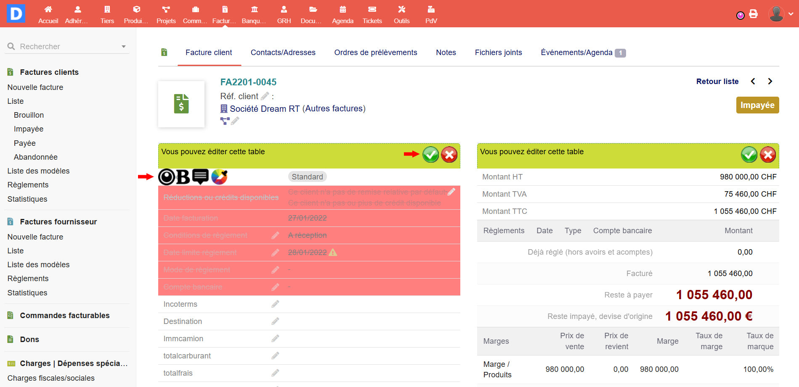Click the Retour liste link
This screenshot has height=387, width=799.
point(717,82)
